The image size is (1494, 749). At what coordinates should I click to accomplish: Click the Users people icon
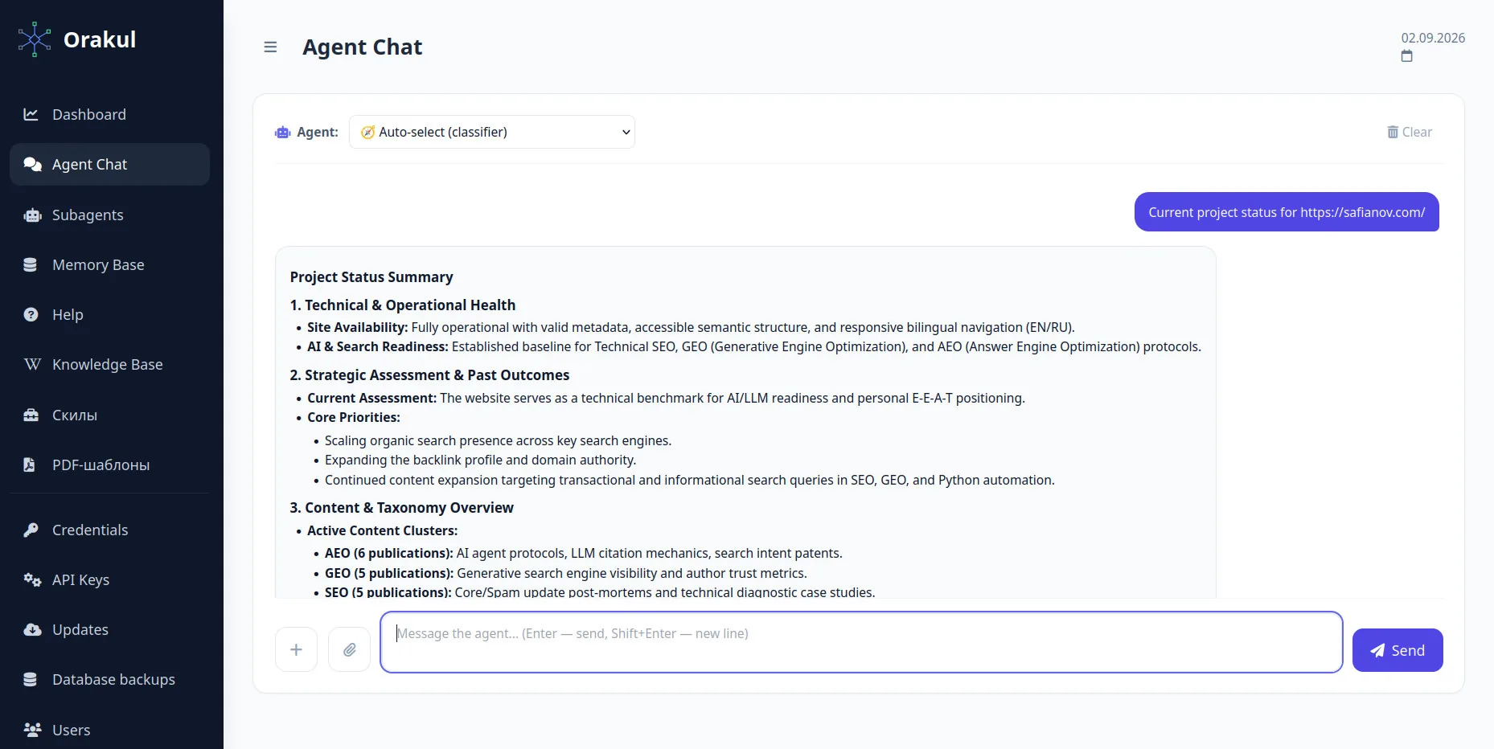pyautogui.click(x=32, y=730)
